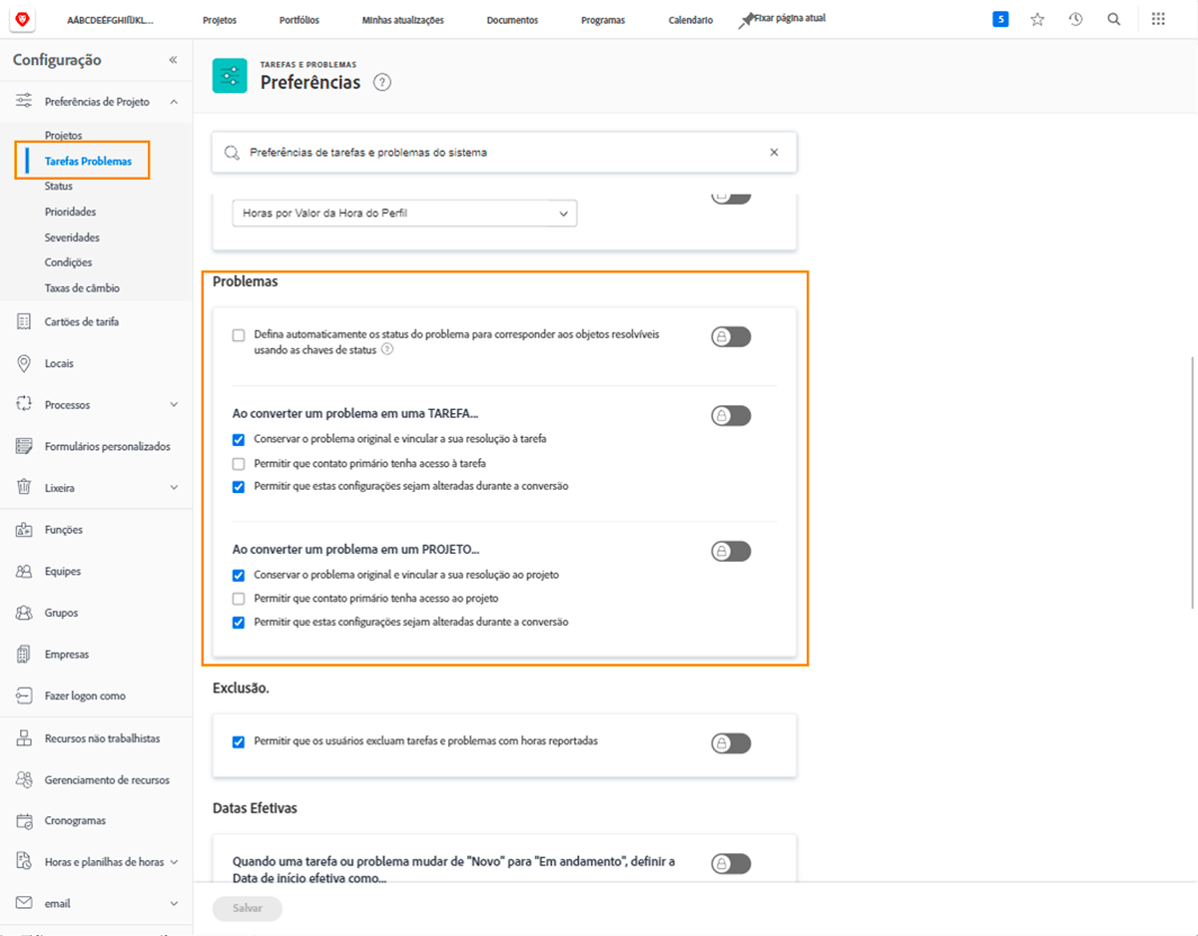Open the recent history clock icon
The image size is (1198, 936).
point(1075,18)
